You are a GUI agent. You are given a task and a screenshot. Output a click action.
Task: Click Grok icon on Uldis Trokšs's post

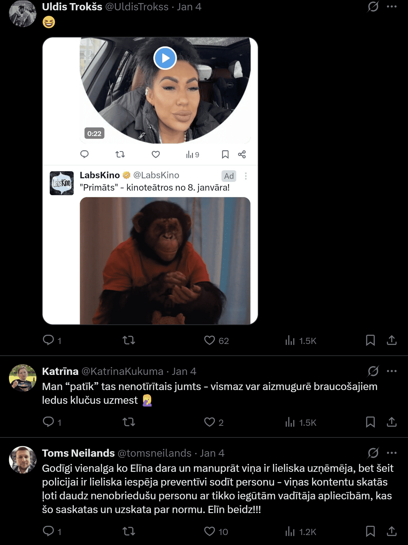373,7
